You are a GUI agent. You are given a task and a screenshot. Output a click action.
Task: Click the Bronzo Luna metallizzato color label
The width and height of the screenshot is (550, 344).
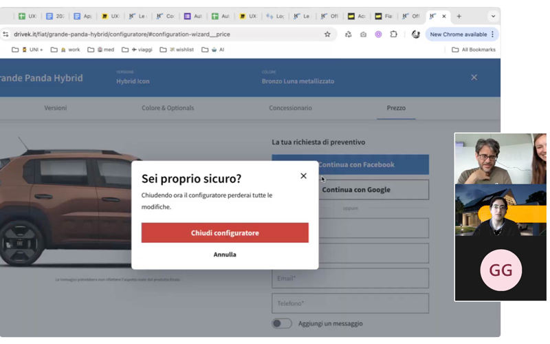tap(298, 81)
